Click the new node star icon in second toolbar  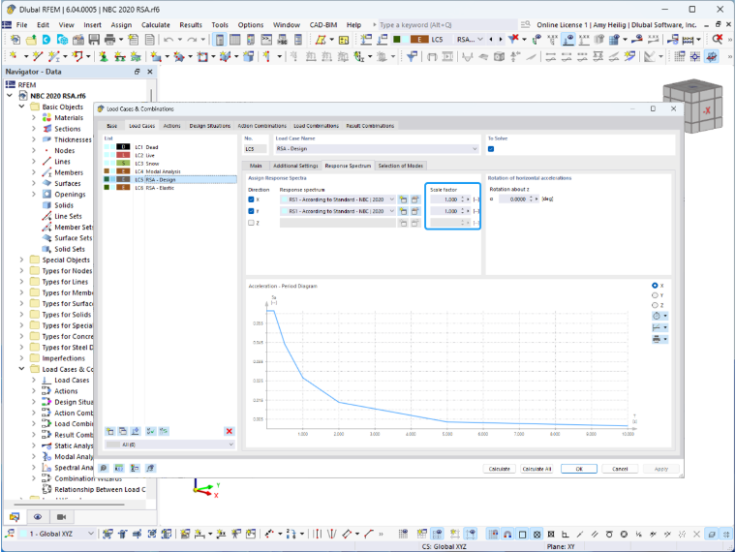pyautogui.click(x=14, y=57)
